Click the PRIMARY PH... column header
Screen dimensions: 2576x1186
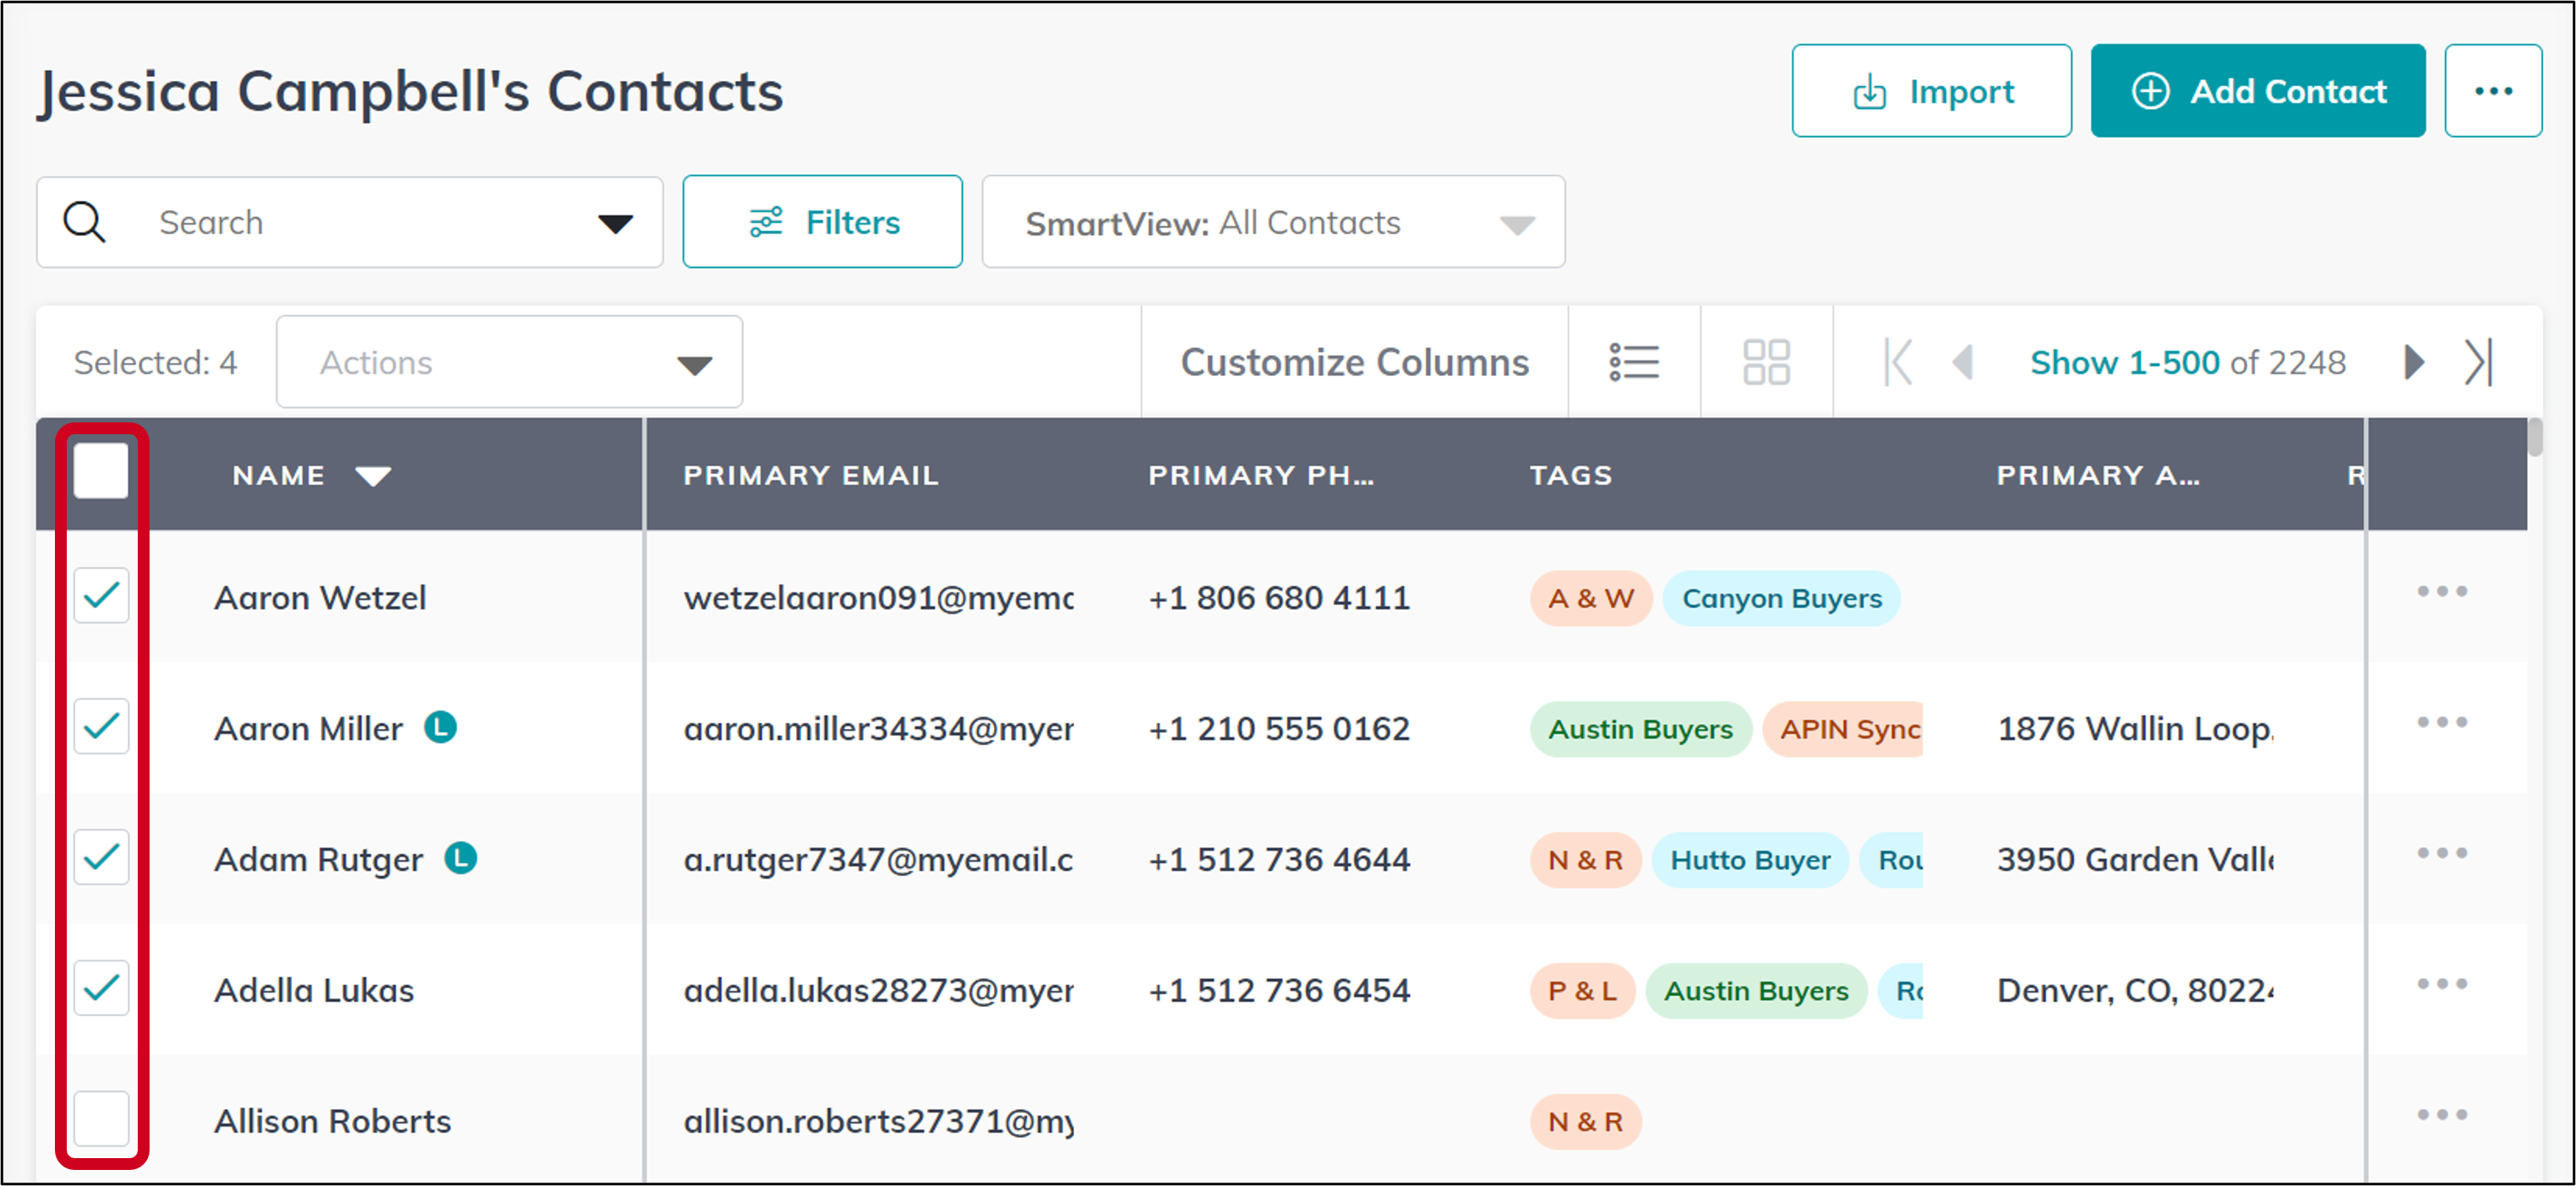coord(1261,476)
